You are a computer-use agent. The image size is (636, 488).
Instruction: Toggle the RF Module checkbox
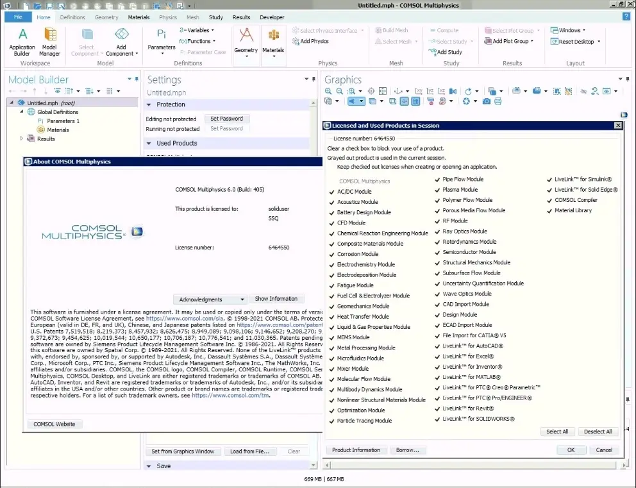pyautogui.click(x=437, y=221)
